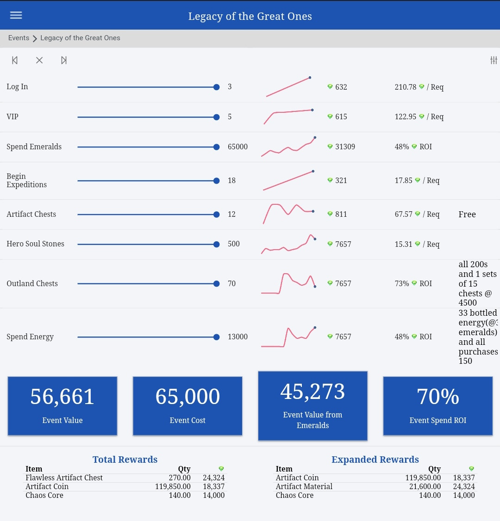Image resolution: width=500 pixels, height=521 pixels.
Task: Open the Events breadcrumb link
Action: point(19,38)
